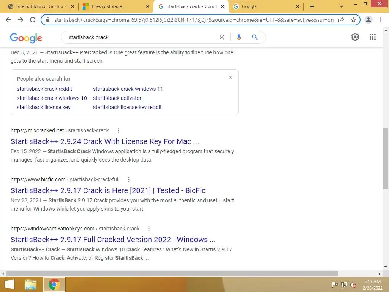This screenshot has width=389, height=292.
Task: Click the horizontal scrollbar thumb
Action: (172, 273)
